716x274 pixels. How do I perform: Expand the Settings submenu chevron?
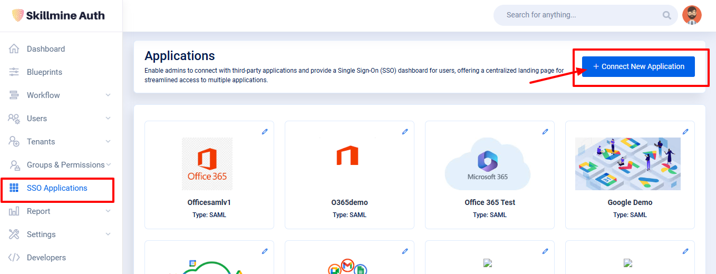coord(108,234)
